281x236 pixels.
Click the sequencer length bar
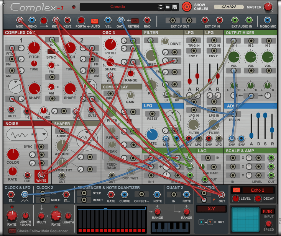(x=112, y=208)
